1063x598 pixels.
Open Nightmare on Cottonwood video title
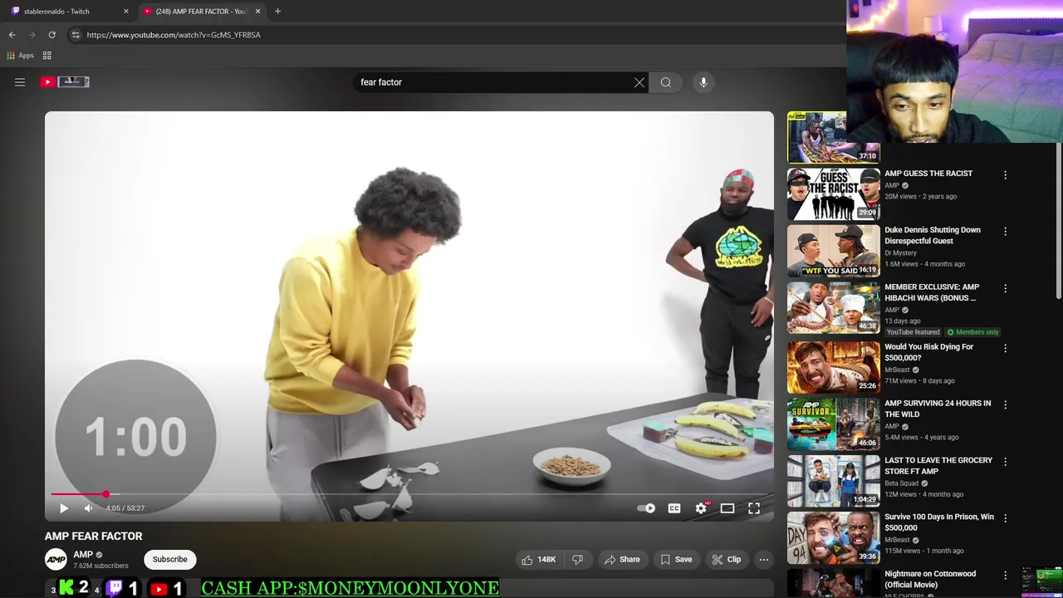click(930, 579)
